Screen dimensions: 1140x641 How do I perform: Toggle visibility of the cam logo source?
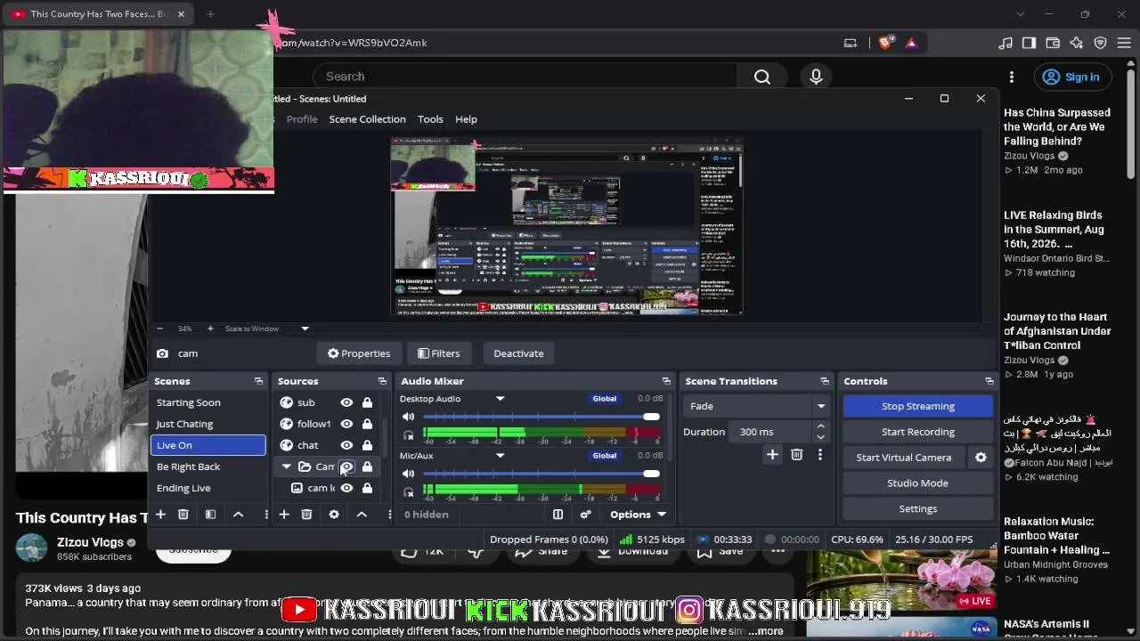pyautogui.click(x=346, y=488)
